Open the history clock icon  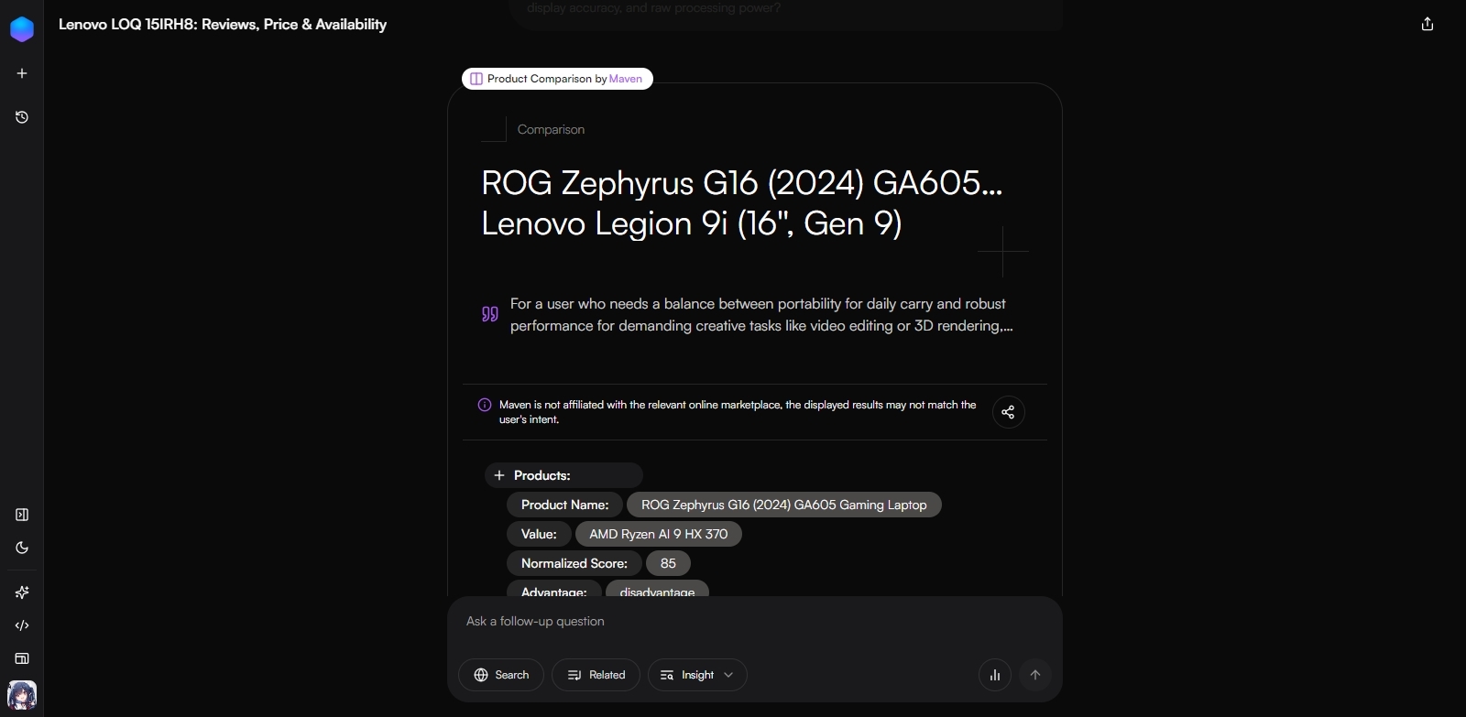tap(22, 117)
